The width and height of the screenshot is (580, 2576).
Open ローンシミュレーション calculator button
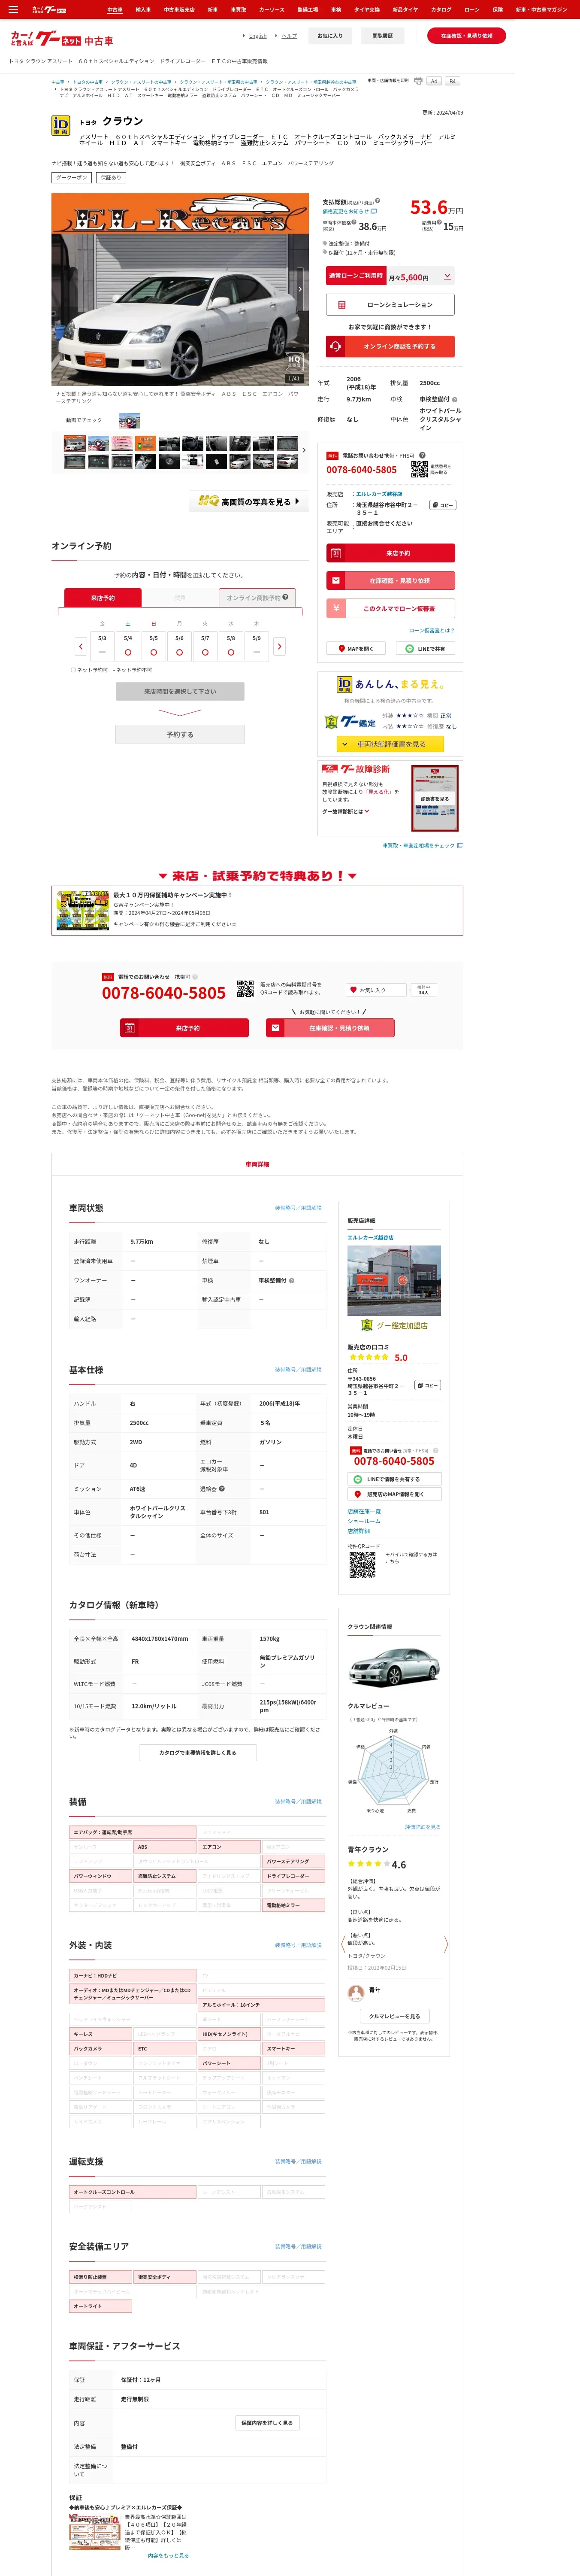(390, 305)
